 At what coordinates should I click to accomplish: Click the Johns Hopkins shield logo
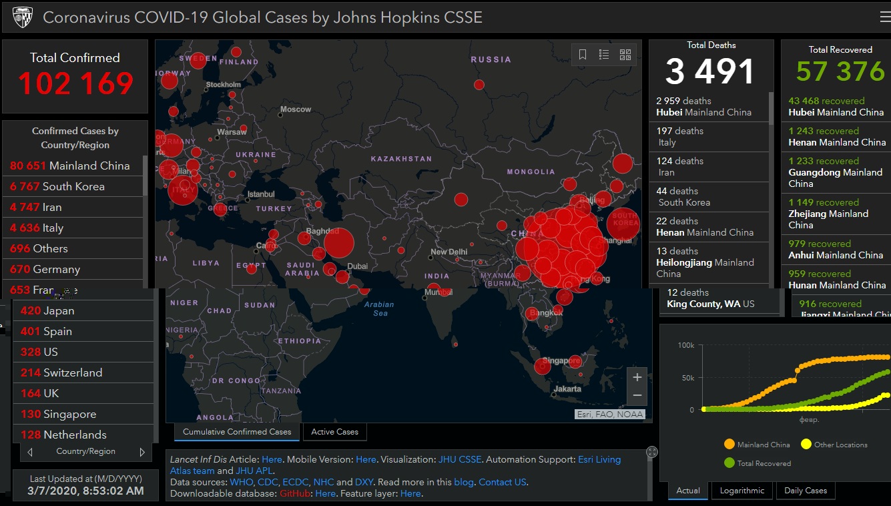click(x=22, y=17)
